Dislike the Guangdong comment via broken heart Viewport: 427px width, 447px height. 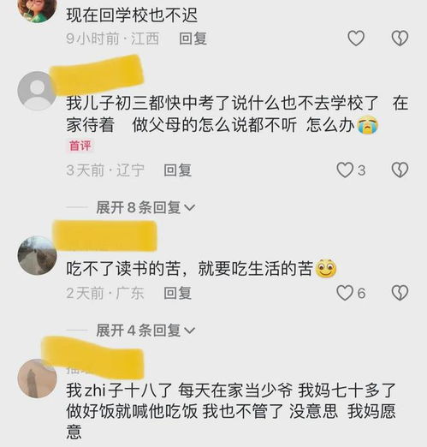pos(400,293)
